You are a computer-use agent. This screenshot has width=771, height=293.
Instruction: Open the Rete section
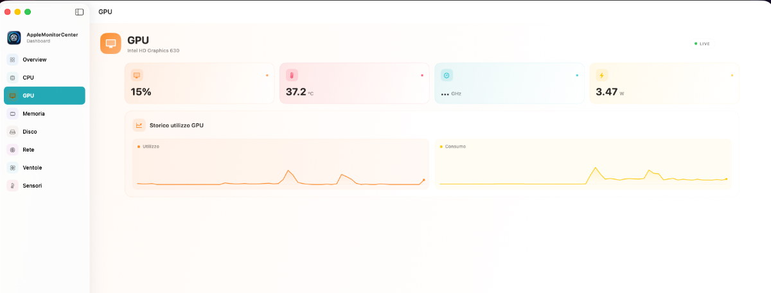tap(44, 150)
